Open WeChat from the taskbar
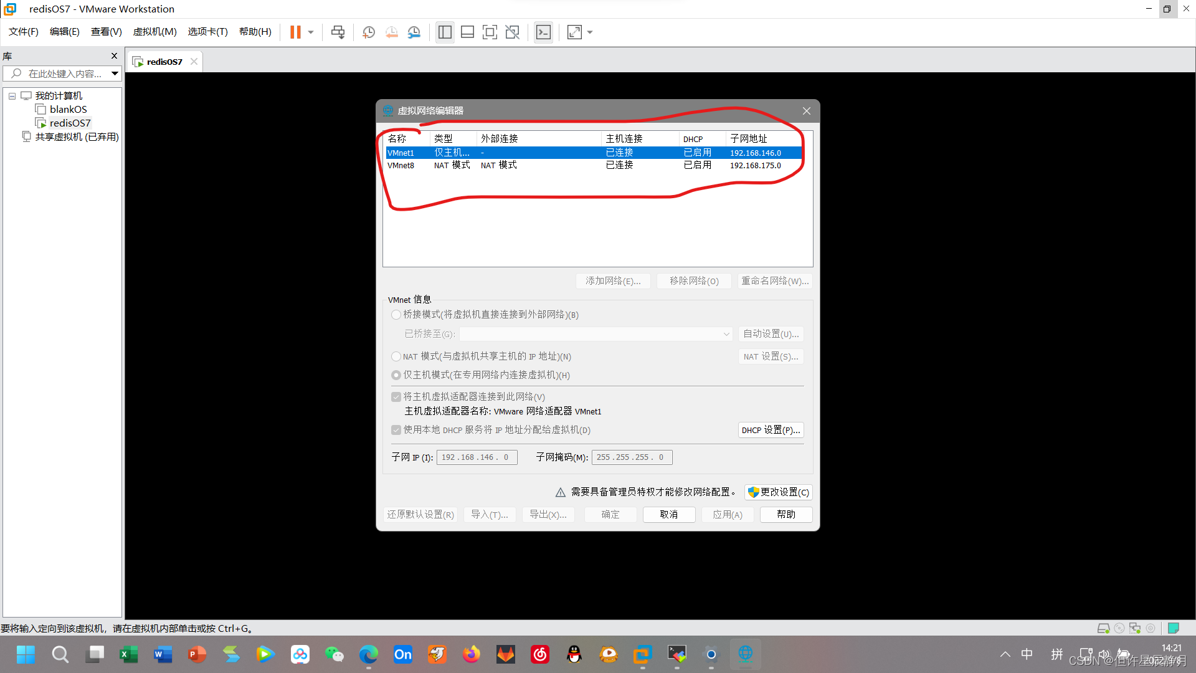The height and width of the screenshot is (673, 1196). [334, 654]
